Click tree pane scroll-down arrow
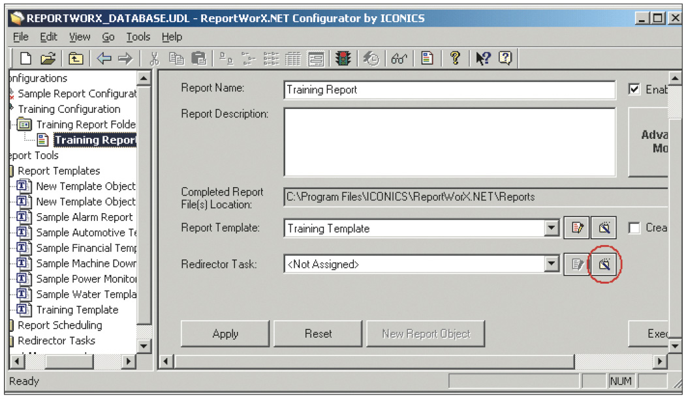This screenshot has height=399, width=686. click(144, 346)
